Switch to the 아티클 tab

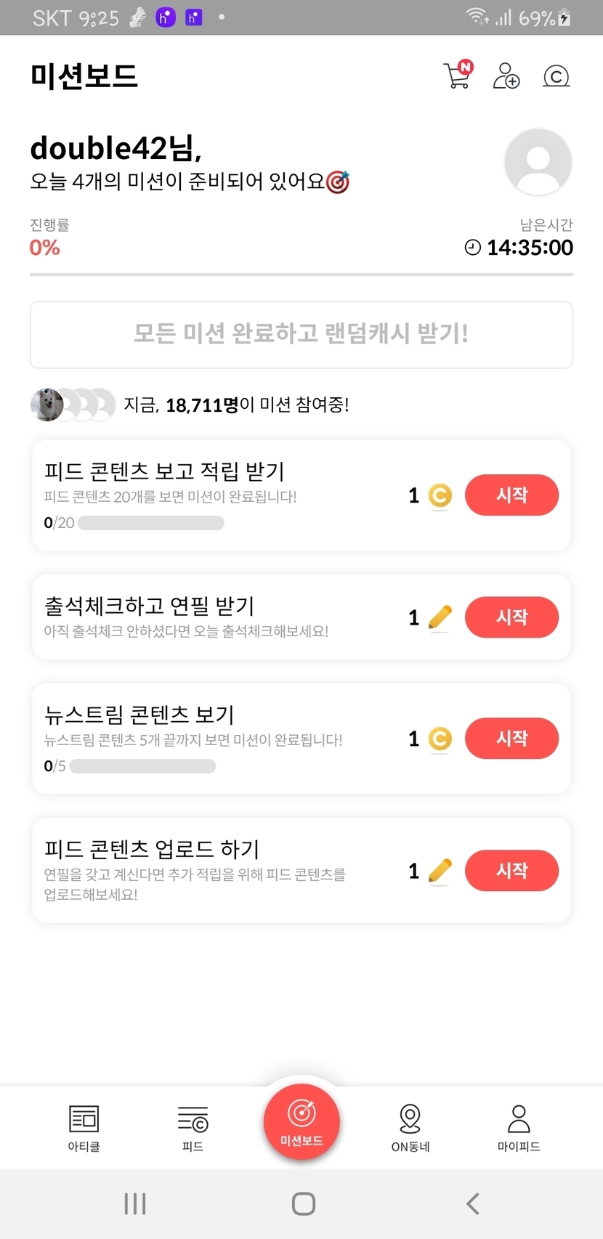(84, 1127)
